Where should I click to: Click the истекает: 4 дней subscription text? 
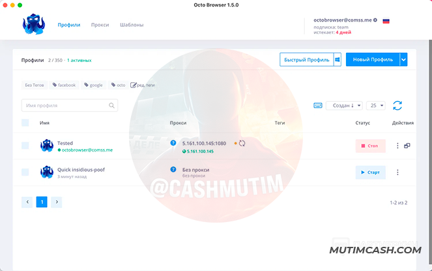pyautogui.click(x=332, y=32)
